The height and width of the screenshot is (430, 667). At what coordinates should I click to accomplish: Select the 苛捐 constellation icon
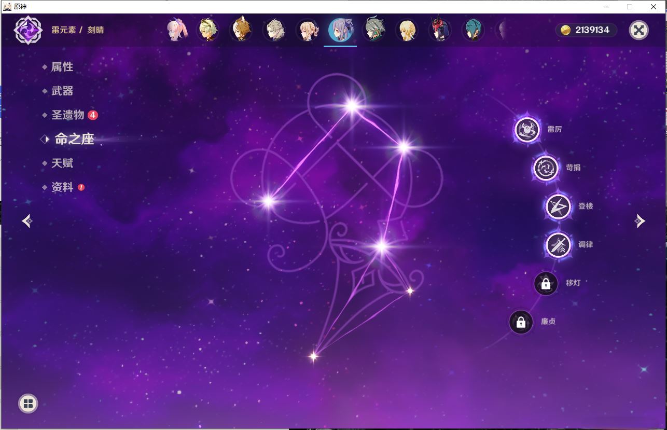[546, 168]
